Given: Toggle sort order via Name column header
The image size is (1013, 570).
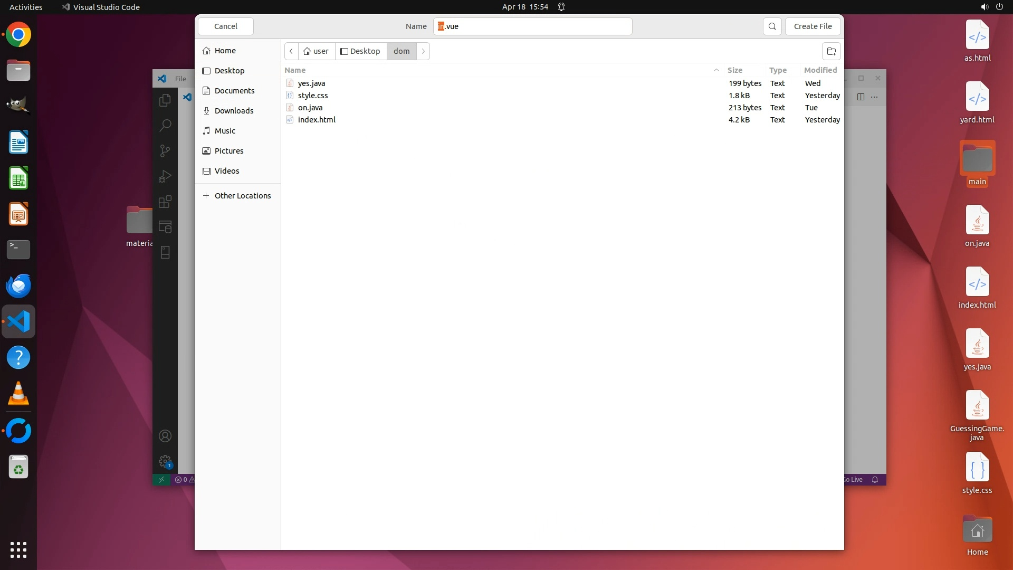Looking at the screenshot, I should click(295, 70).
